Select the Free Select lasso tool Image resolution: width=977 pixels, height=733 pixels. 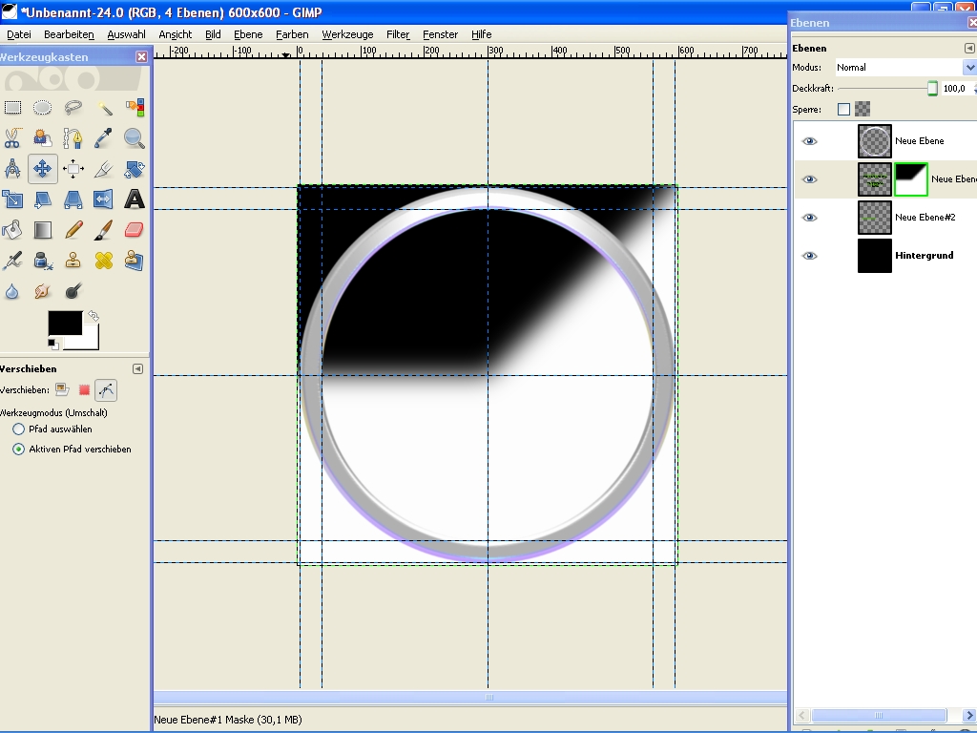coord(73,108)
